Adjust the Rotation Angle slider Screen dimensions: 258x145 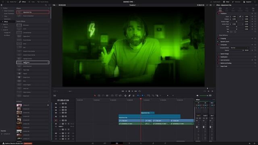pyautogui.click(x=237, y=21)
